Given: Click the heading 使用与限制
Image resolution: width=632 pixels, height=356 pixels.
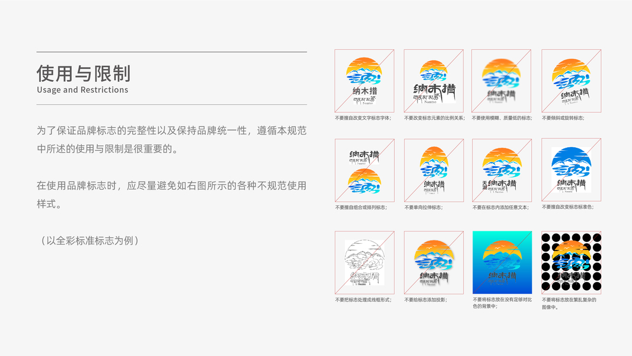Looking at the screenshot, I should (84, 74).
